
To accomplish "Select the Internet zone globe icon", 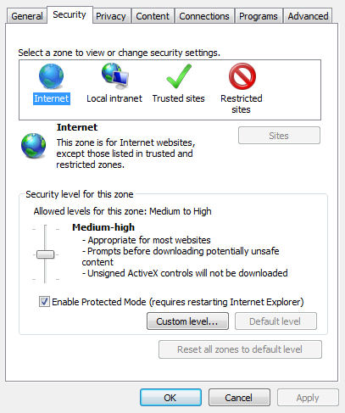I will coord(51,76).
